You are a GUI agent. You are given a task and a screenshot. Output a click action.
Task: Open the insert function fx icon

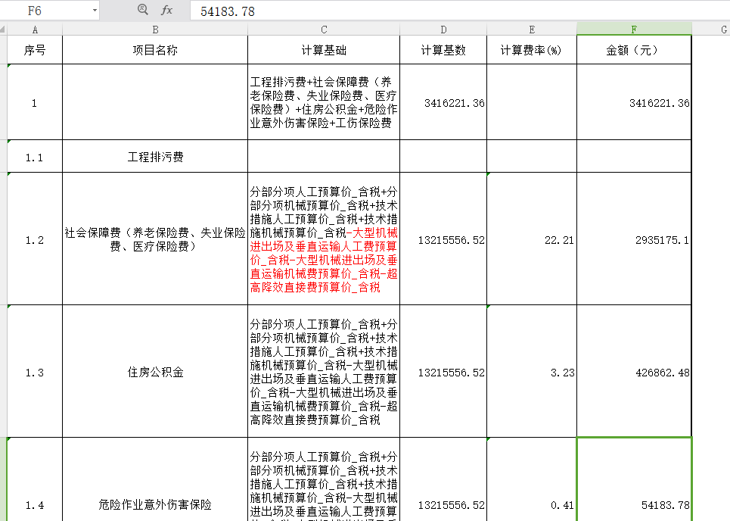pyautogui.click(x=166, y=10)
